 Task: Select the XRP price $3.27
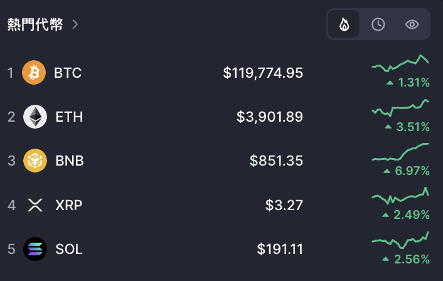284,205
